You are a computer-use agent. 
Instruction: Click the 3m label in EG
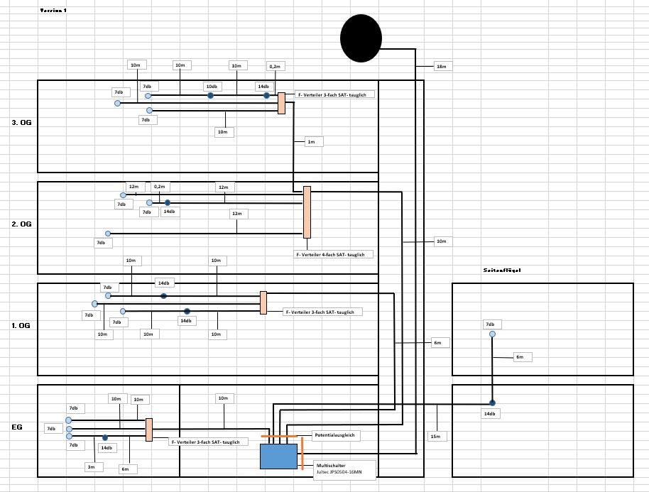[x=90, y=466]
